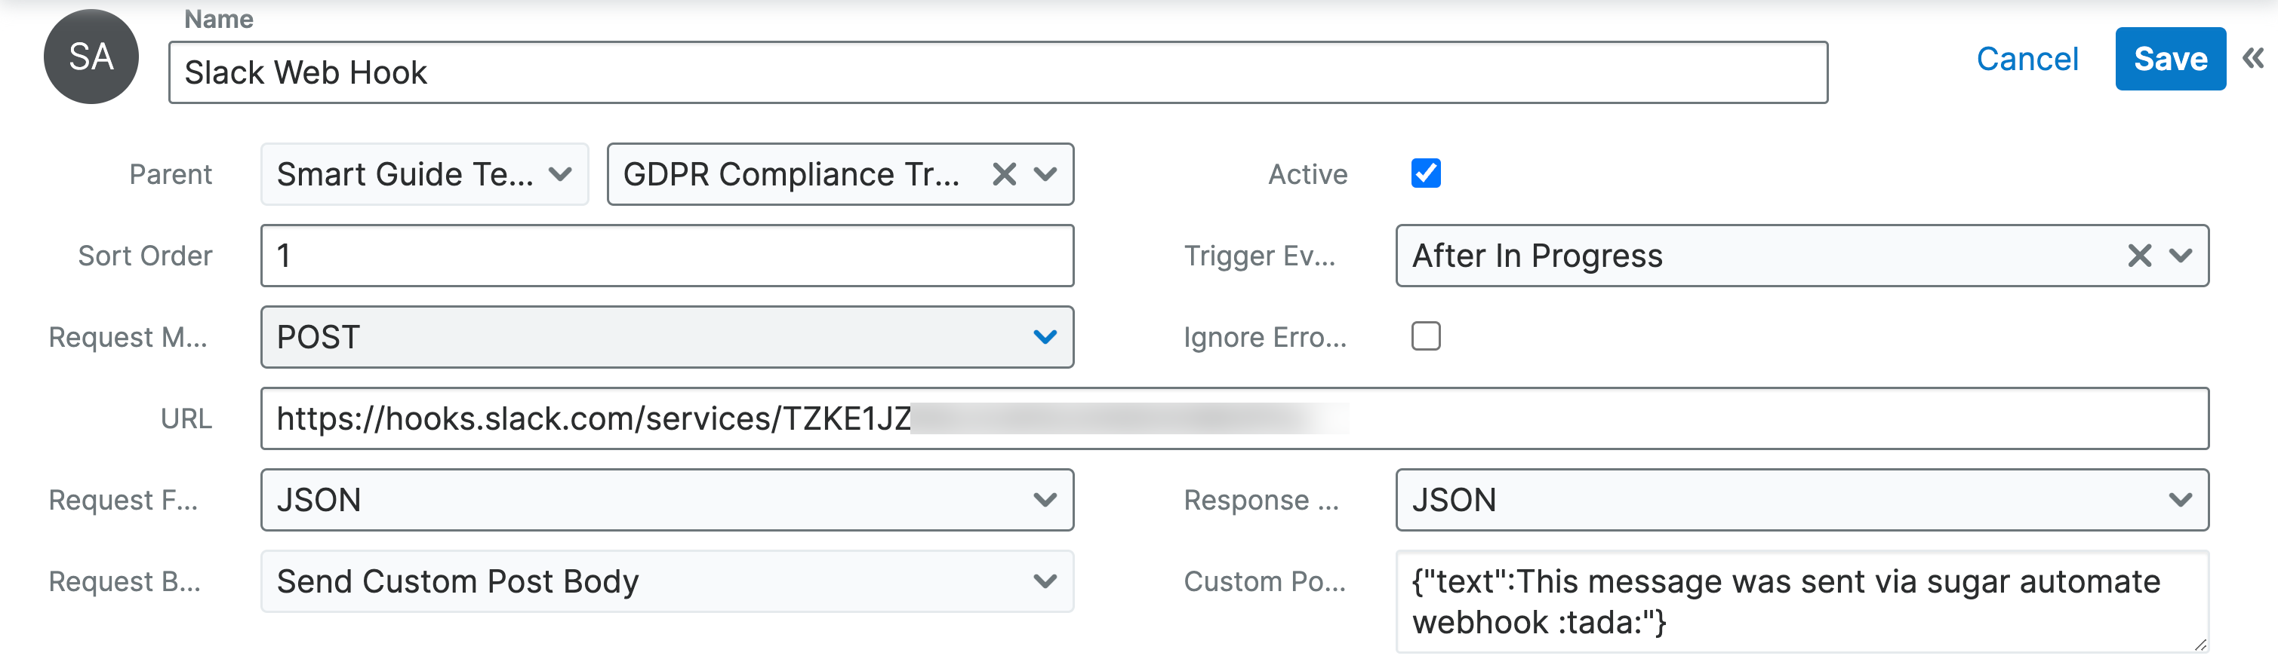
Task: Click the Save button
Action: (x=2170, y=58)
